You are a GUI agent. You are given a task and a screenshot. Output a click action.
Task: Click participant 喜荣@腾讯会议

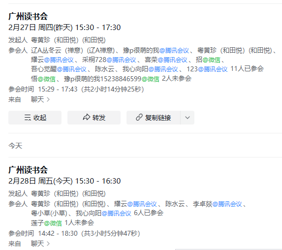tap(166, 60)
